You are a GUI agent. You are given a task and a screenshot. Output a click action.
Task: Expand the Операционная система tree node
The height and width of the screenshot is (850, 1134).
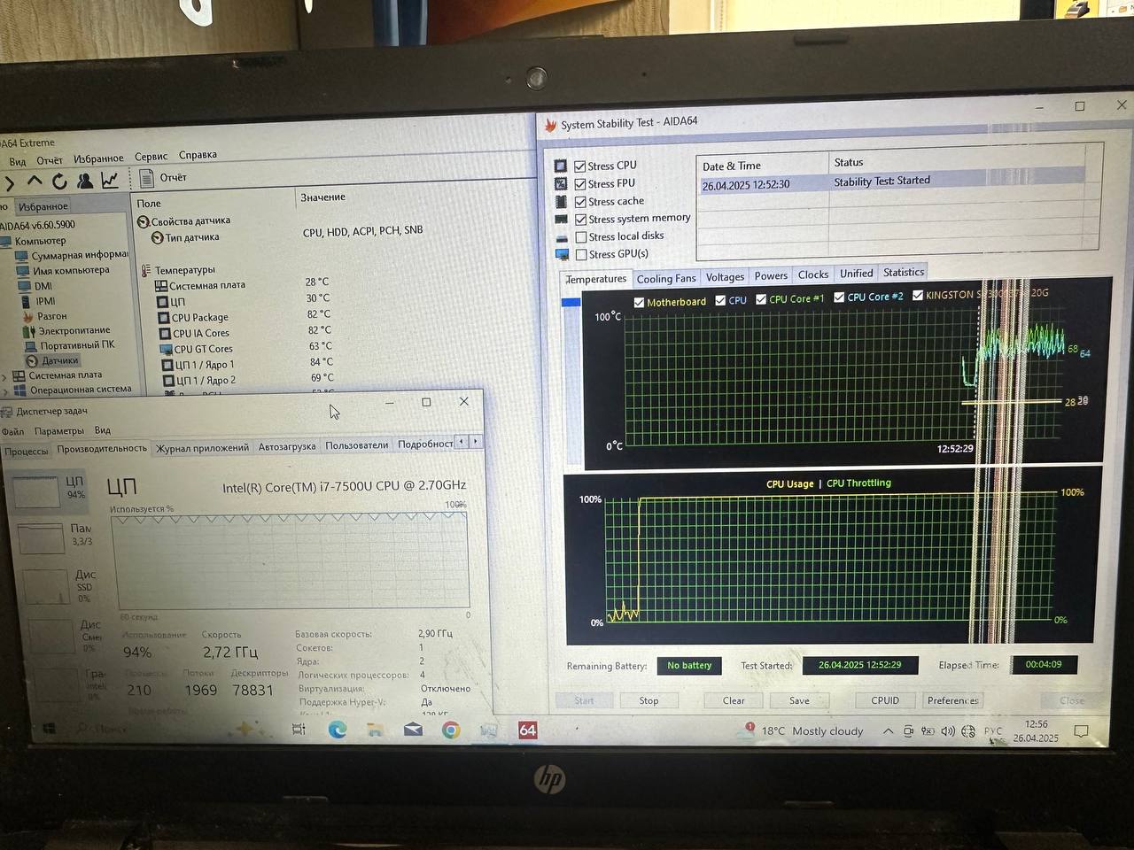coord(5,390)
